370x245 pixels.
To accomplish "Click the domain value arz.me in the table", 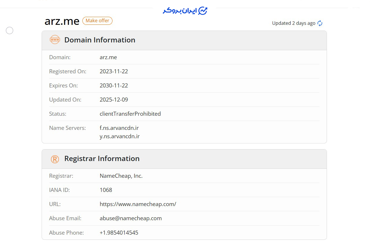I will click(x=108, y=57).
